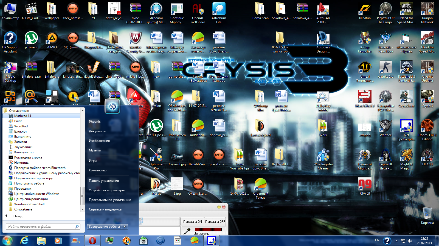Click the Усилитель level bar
The width and height of the screenshot is (439, 246).
[208, 230]
